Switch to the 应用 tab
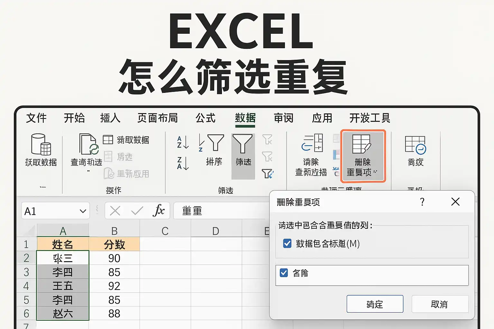The height and width of the screenshot is (329, 494). [322, 118]
